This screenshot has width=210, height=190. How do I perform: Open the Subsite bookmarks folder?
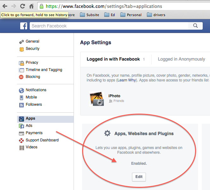tap(89, 15)
